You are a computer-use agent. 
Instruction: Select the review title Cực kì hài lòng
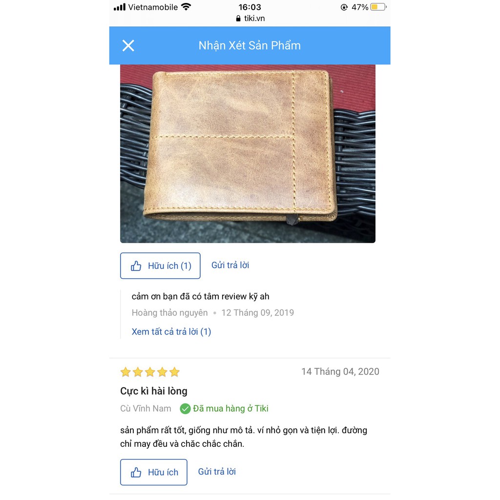pos(154,391)
